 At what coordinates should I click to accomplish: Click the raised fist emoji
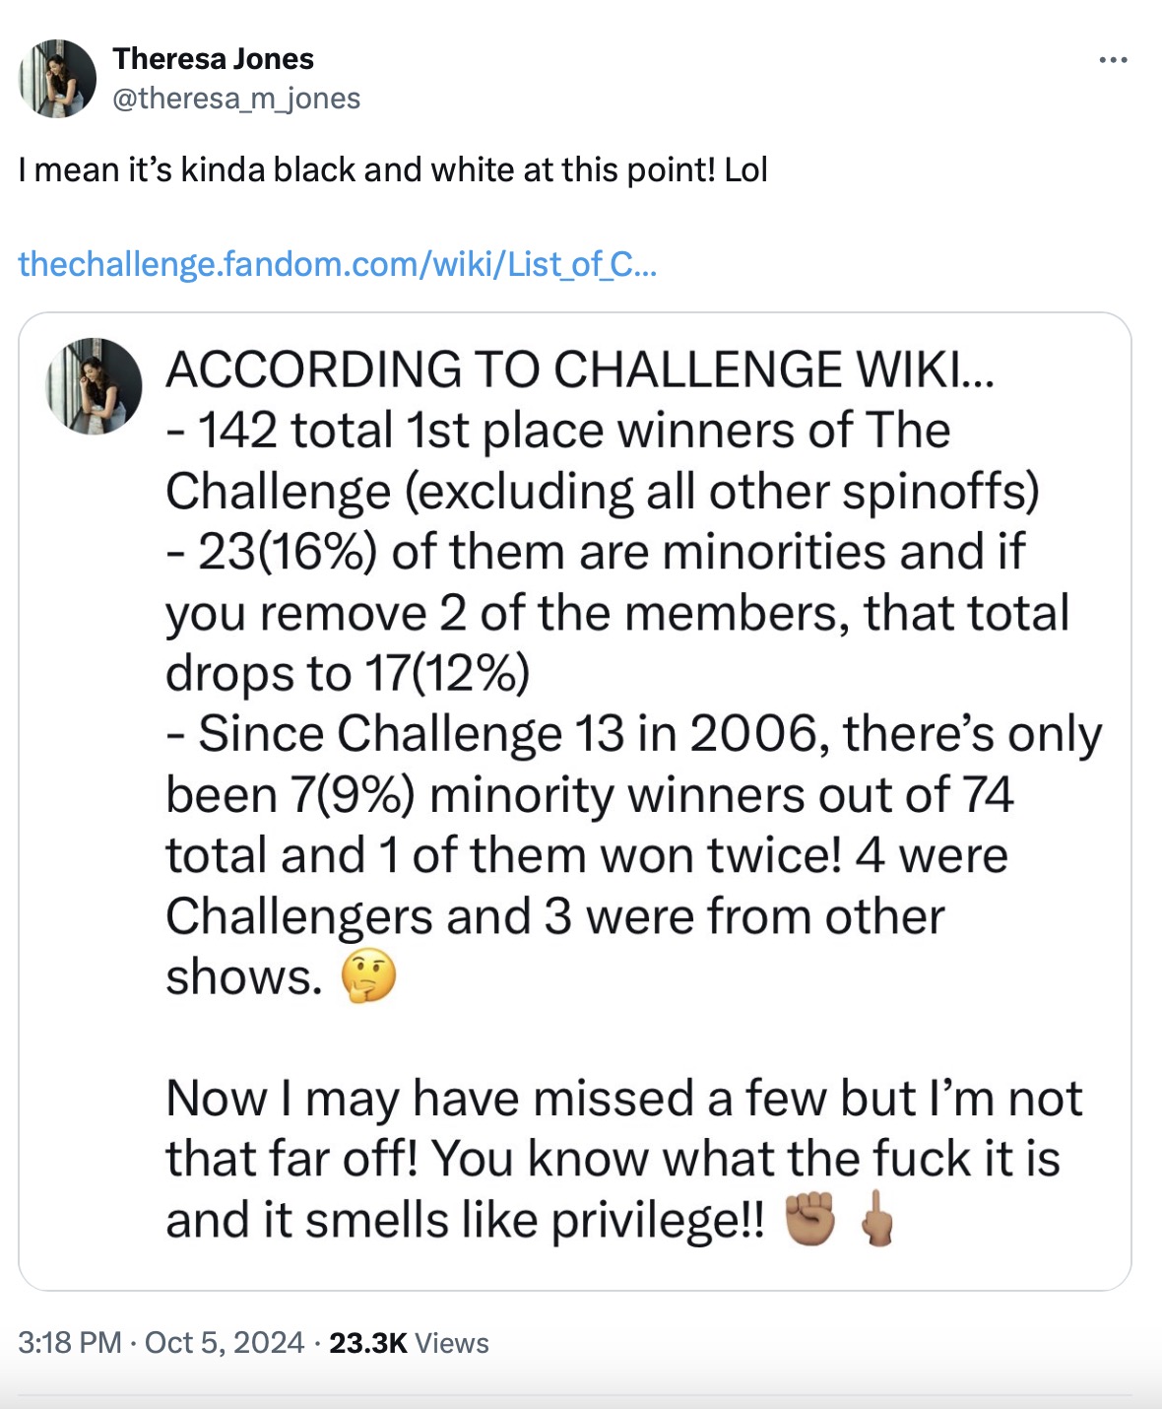pos(809,1220)
